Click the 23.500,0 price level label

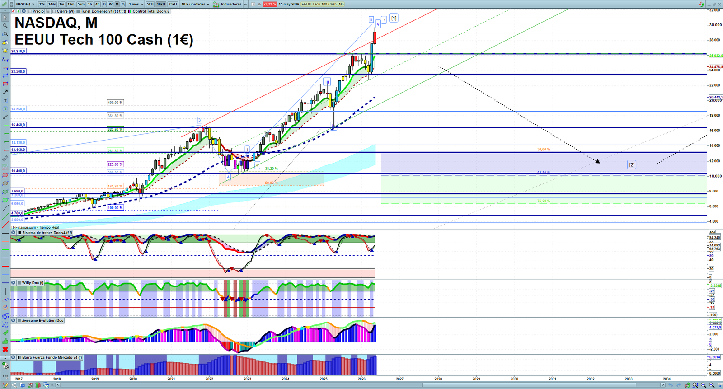tap(19, 71)
